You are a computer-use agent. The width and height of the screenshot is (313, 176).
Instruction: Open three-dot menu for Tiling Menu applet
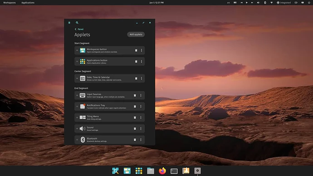(141, 117)
